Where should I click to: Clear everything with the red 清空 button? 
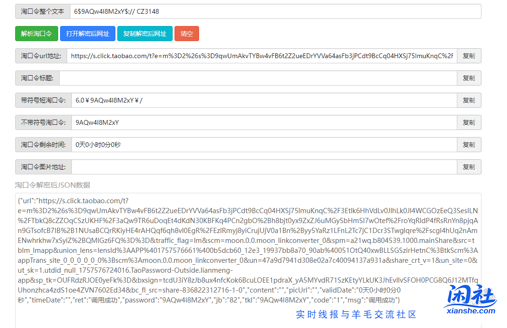point(187,34)
